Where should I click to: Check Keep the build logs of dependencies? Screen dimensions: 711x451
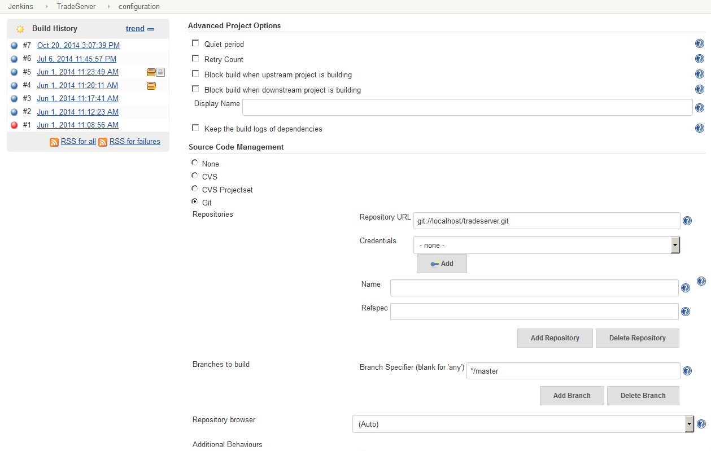click(195, 128)
